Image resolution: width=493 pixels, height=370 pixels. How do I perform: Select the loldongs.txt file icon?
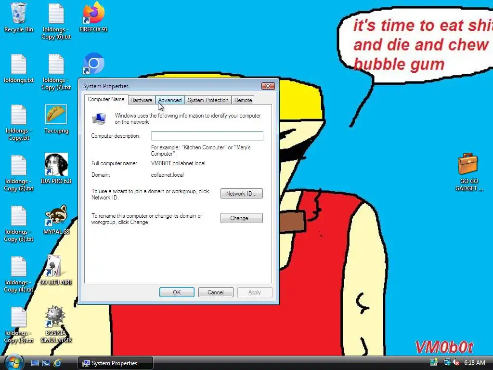pyautogui.click(x=19, y=68)
